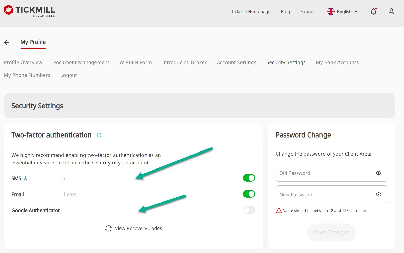This screenshot has width=404, height=253.
Task: Expand the English language dropdown
Action: (347, 12)
